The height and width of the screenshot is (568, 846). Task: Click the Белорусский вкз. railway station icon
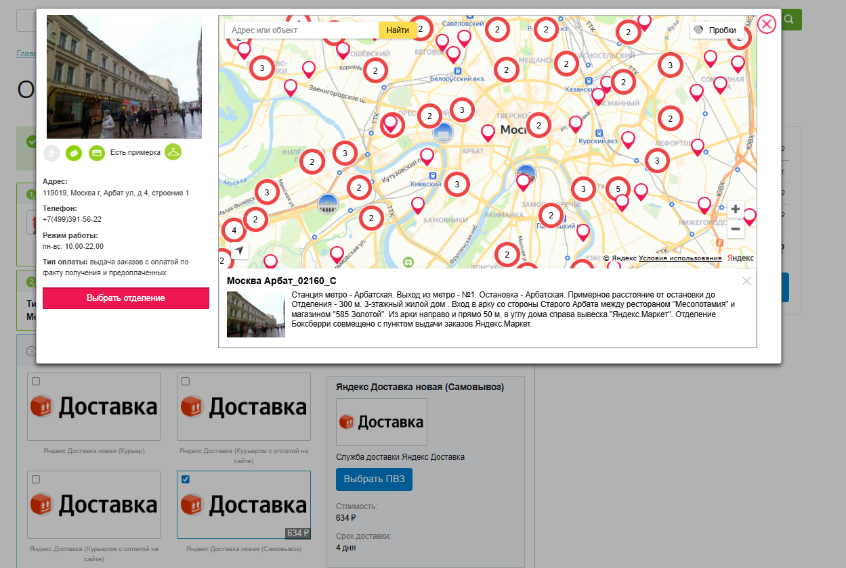[459, 70]
